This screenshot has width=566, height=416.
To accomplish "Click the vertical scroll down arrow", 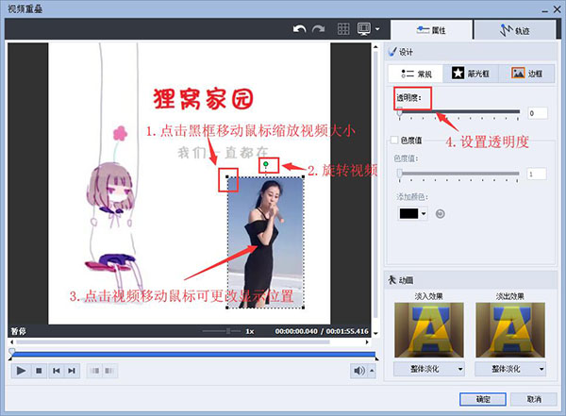I will pos(375,333).
